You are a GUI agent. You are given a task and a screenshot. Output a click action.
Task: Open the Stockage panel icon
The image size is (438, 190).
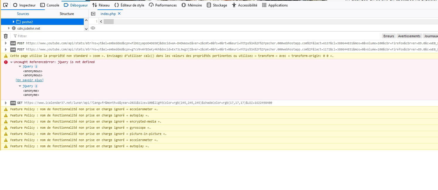209,5
